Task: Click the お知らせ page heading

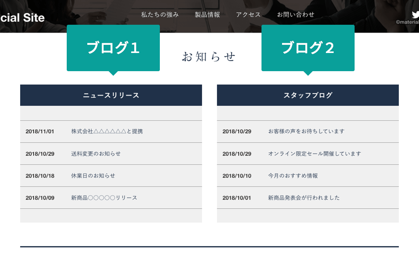Action: click(x=209, y=56)
